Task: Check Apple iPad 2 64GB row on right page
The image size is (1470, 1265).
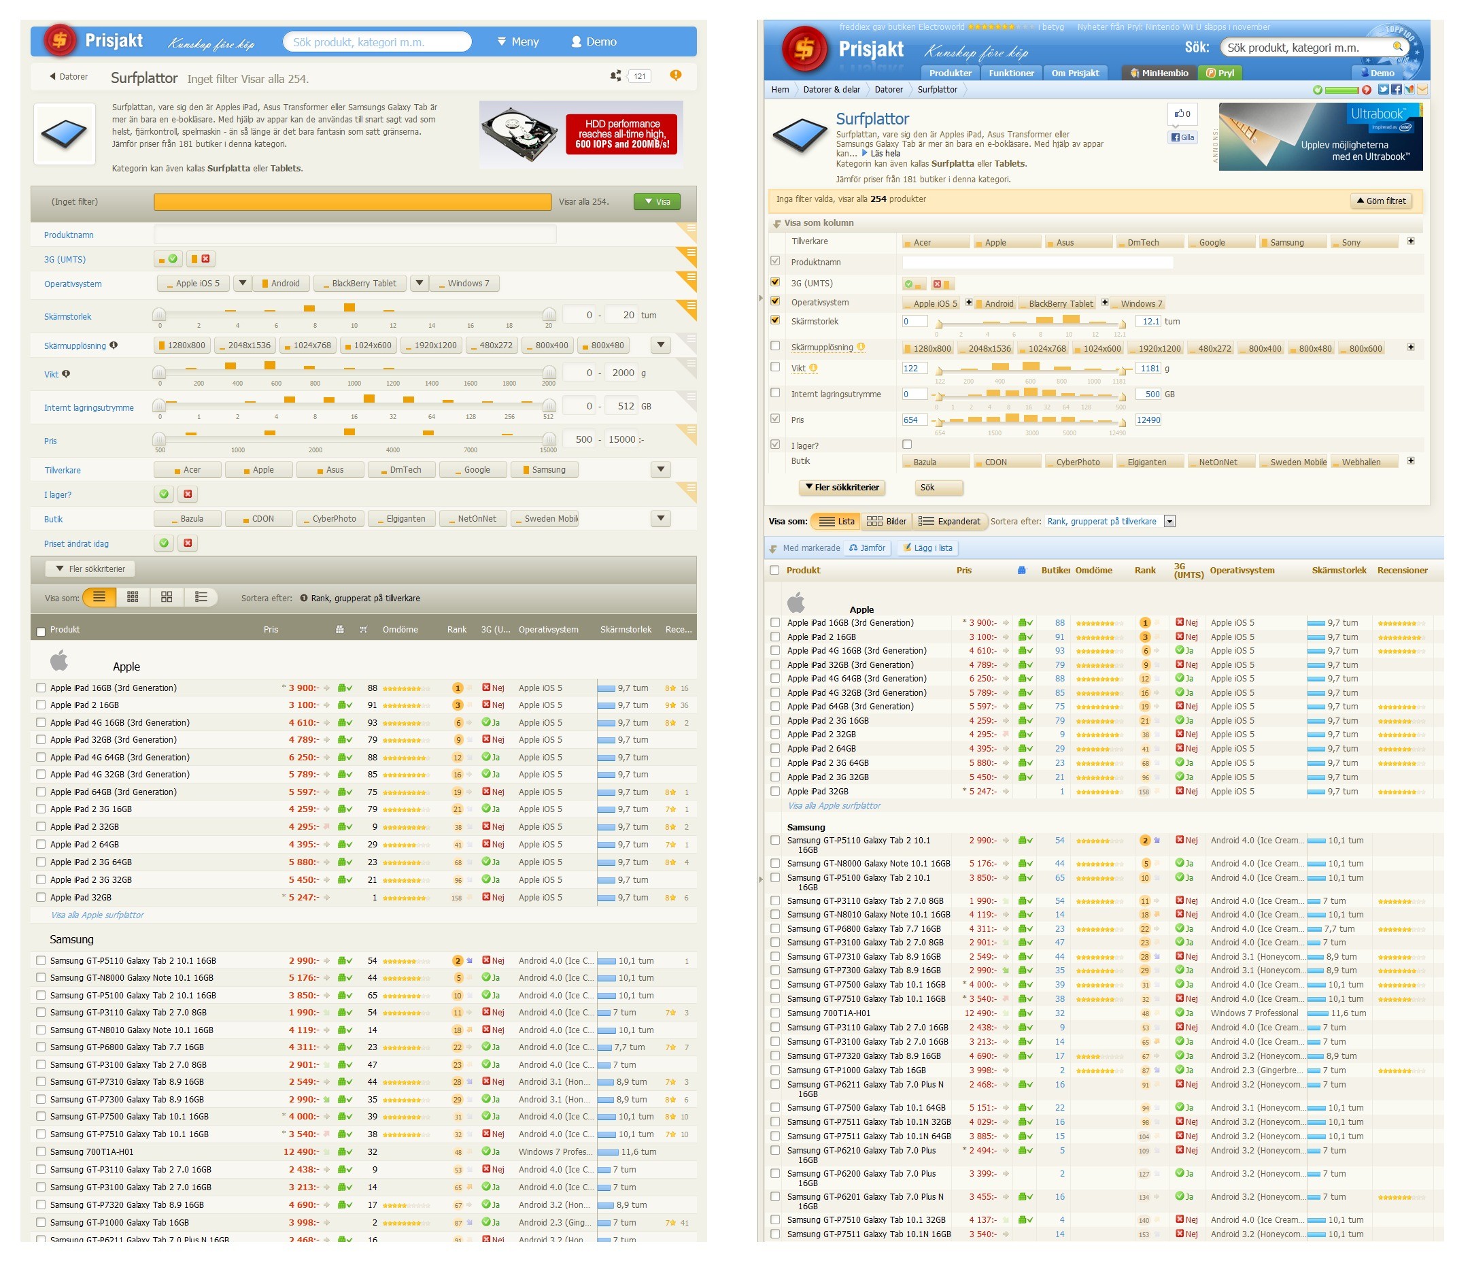Action: [774, 749]
